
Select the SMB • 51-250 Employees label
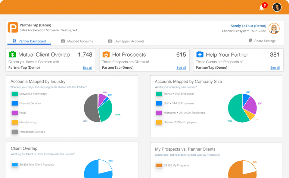[179, 103]
